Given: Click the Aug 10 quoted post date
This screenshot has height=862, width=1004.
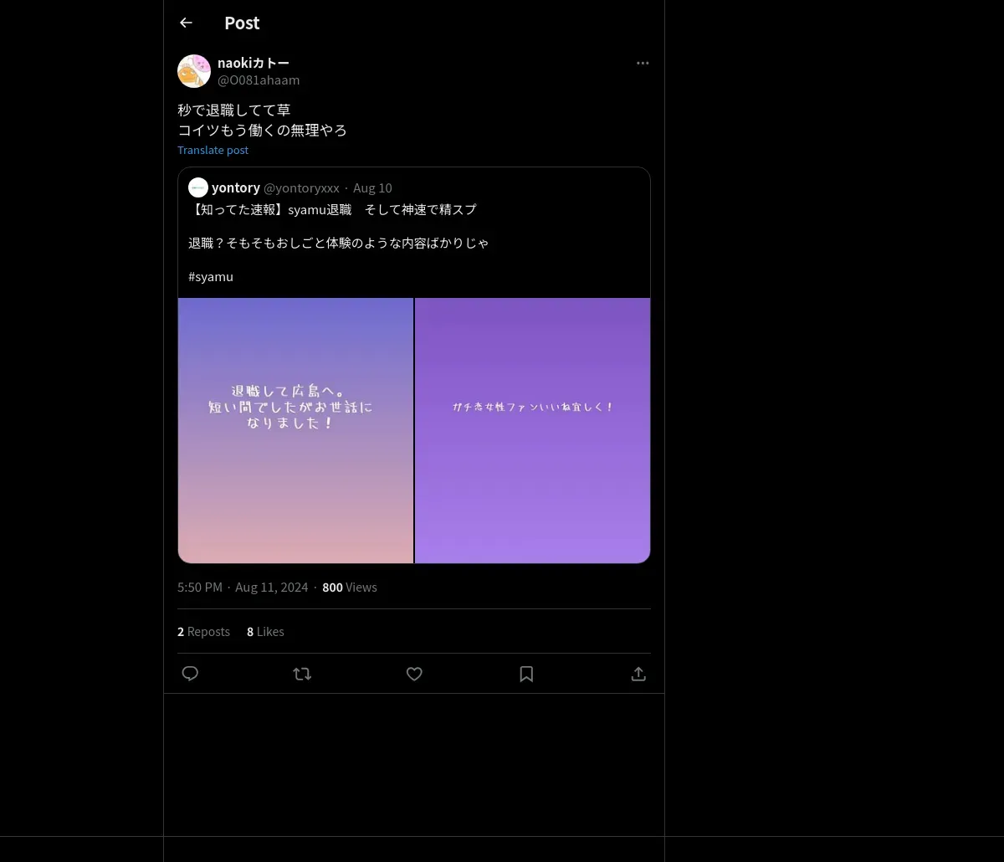Looking at the screenshot, I should [x=372, y=187].
